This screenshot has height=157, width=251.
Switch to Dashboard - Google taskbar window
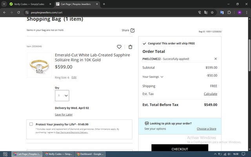point(90,154)
